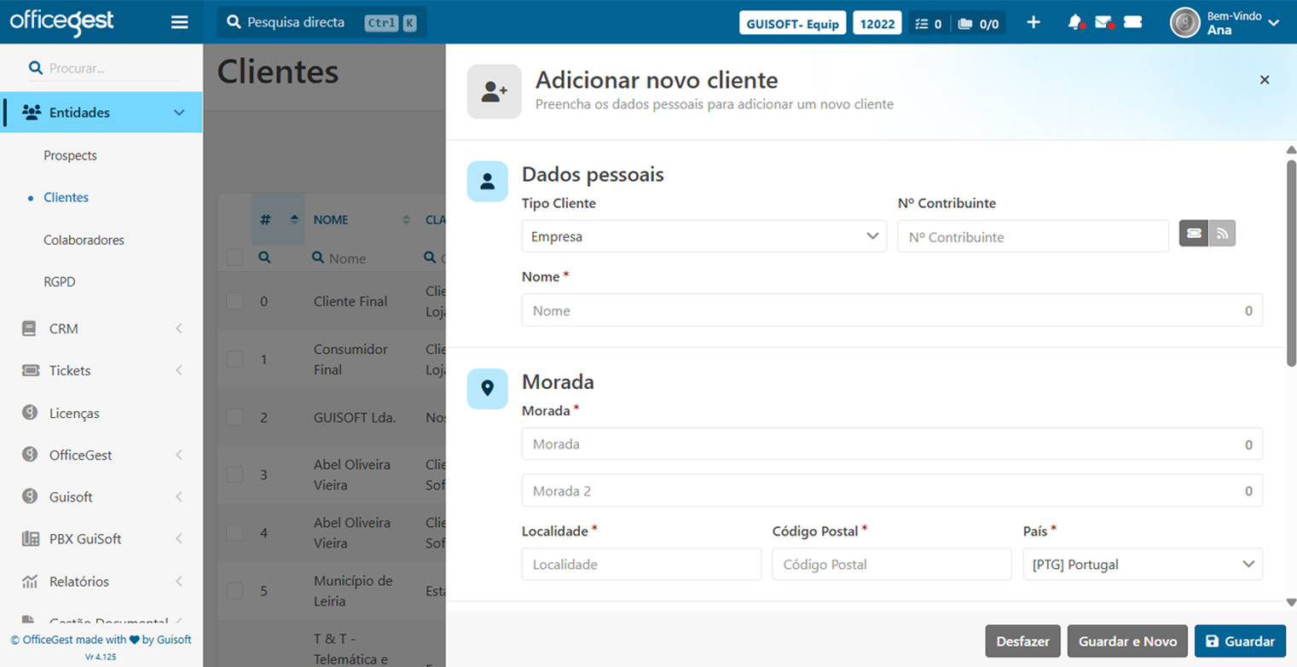Focus the Nome column filter field
The image size is (1297, 667).
pyautogui.click(x=362, y=258)
